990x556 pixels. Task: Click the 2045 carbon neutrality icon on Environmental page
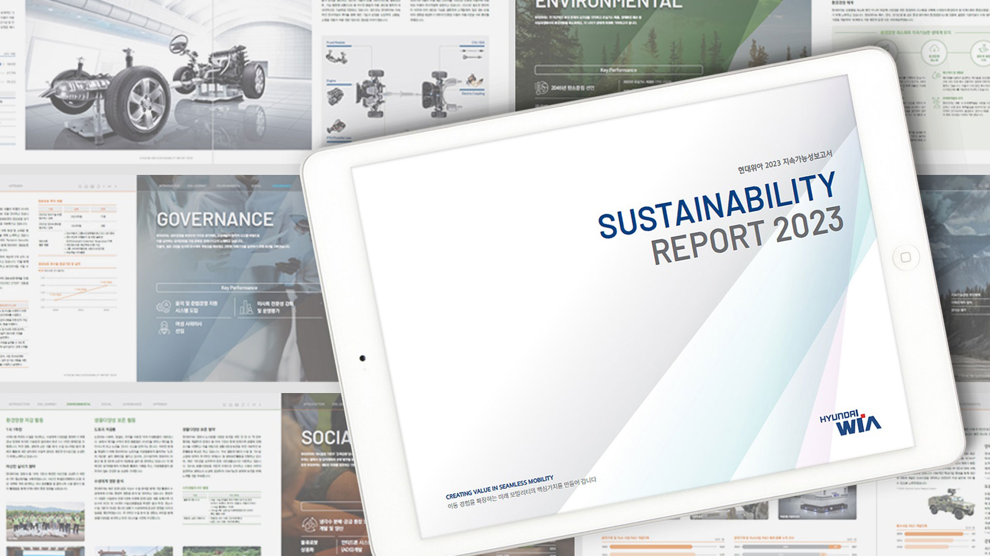tap(541, 88)
